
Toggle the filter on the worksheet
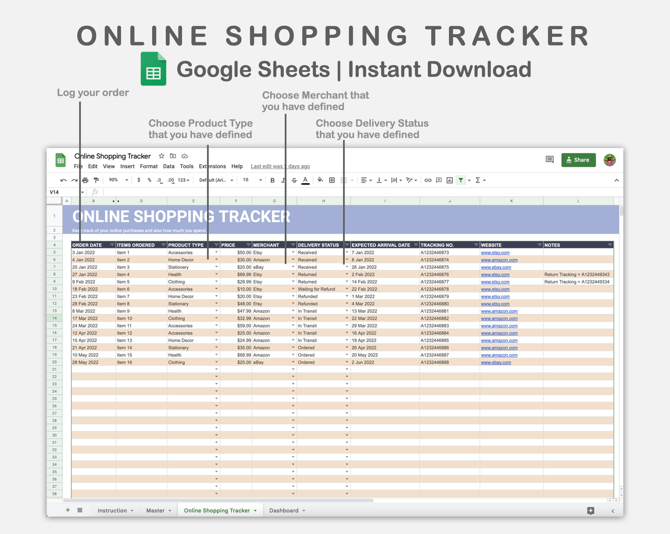pyautogui.click(x=460, y=180)
